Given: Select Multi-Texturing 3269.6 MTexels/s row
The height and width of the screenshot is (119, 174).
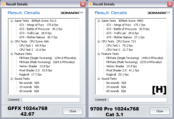Looking at the screenshot, I should pos(47,62).
